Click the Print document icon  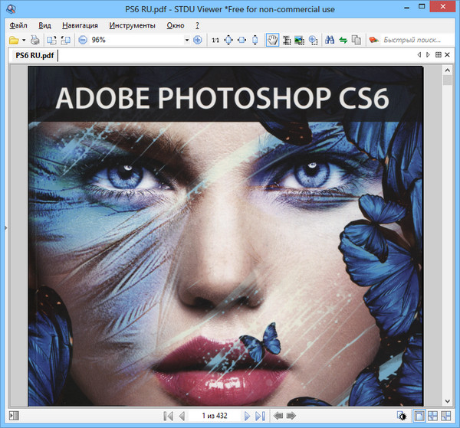(x=35, y=40)
